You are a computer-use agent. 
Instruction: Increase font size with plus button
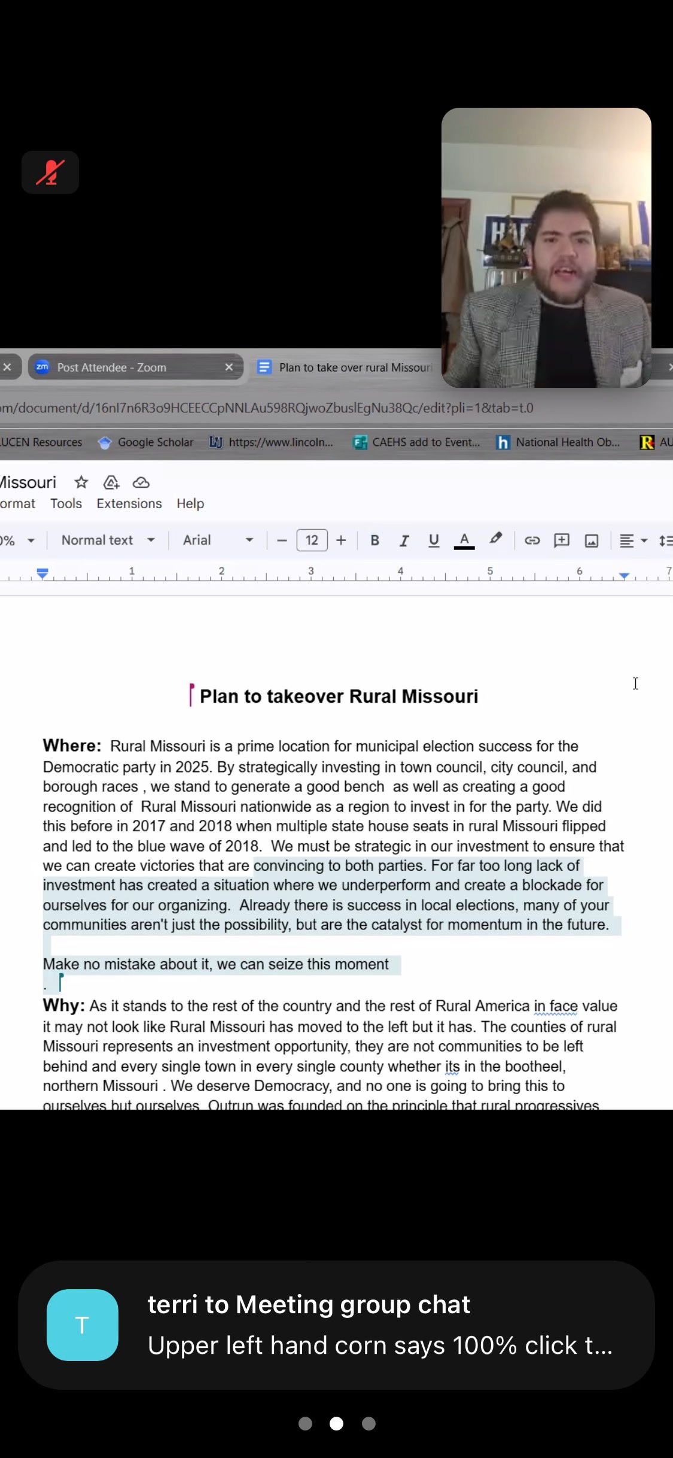(341, 540)
